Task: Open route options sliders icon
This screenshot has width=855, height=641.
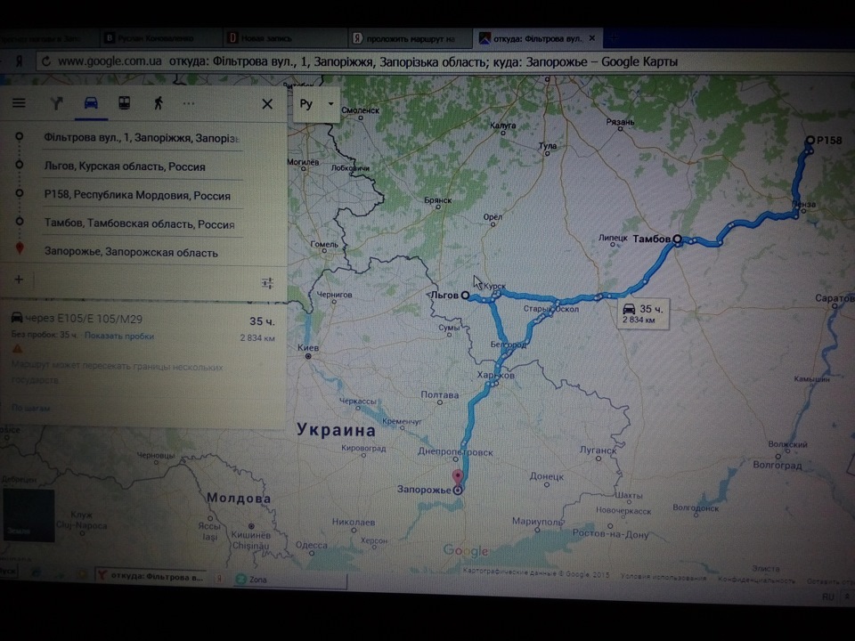Action: point(267,283)
